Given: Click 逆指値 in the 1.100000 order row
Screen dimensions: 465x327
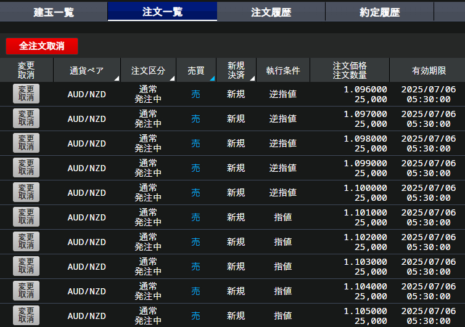Looking at the screenshot, I should pos(283,193).
